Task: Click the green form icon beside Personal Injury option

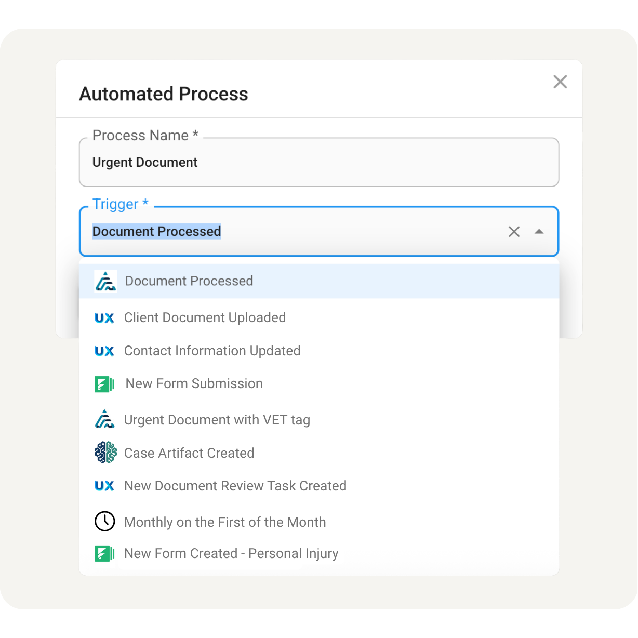Action: click(x=104, y=554)
